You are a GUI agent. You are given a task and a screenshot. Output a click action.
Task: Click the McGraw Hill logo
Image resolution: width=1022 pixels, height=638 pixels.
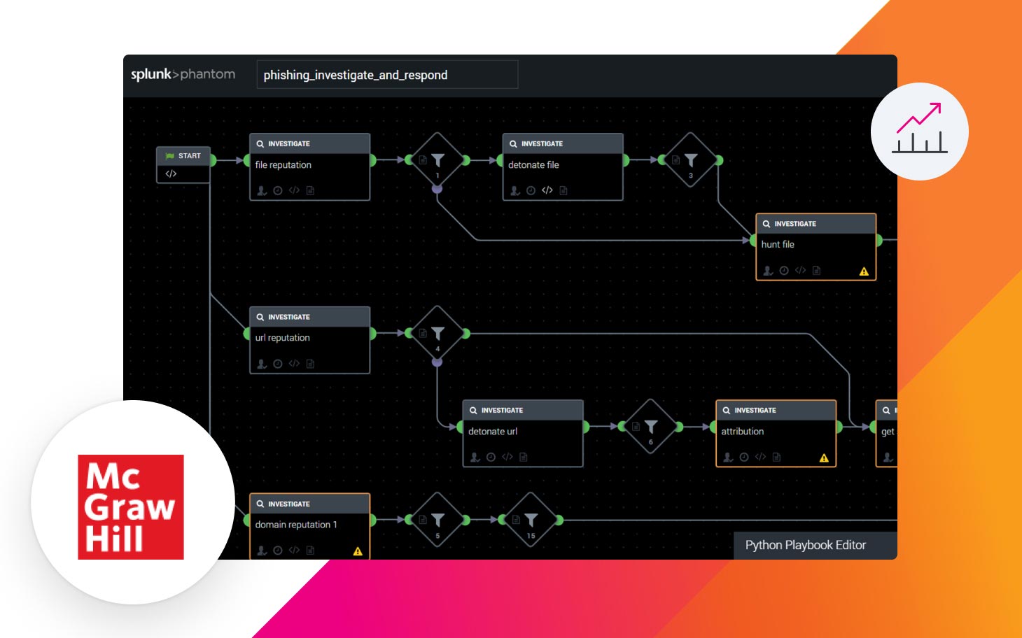click(131, 507)
